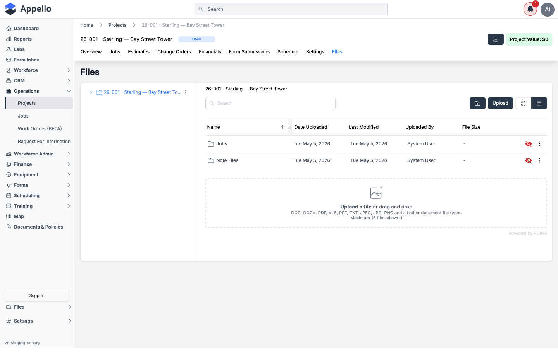Focus the global Search field at top
This screenshot has height=355, width=558.
point(291,9)
